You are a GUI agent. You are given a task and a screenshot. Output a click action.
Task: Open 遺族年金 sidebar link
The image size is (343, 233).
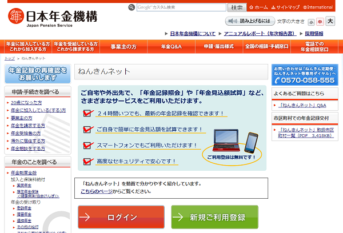pos(24,221)
